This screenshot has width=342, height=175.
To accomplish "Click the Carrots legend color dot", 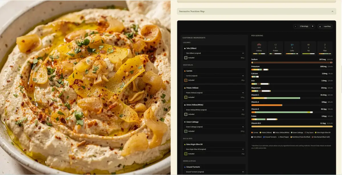I will 252,132.
